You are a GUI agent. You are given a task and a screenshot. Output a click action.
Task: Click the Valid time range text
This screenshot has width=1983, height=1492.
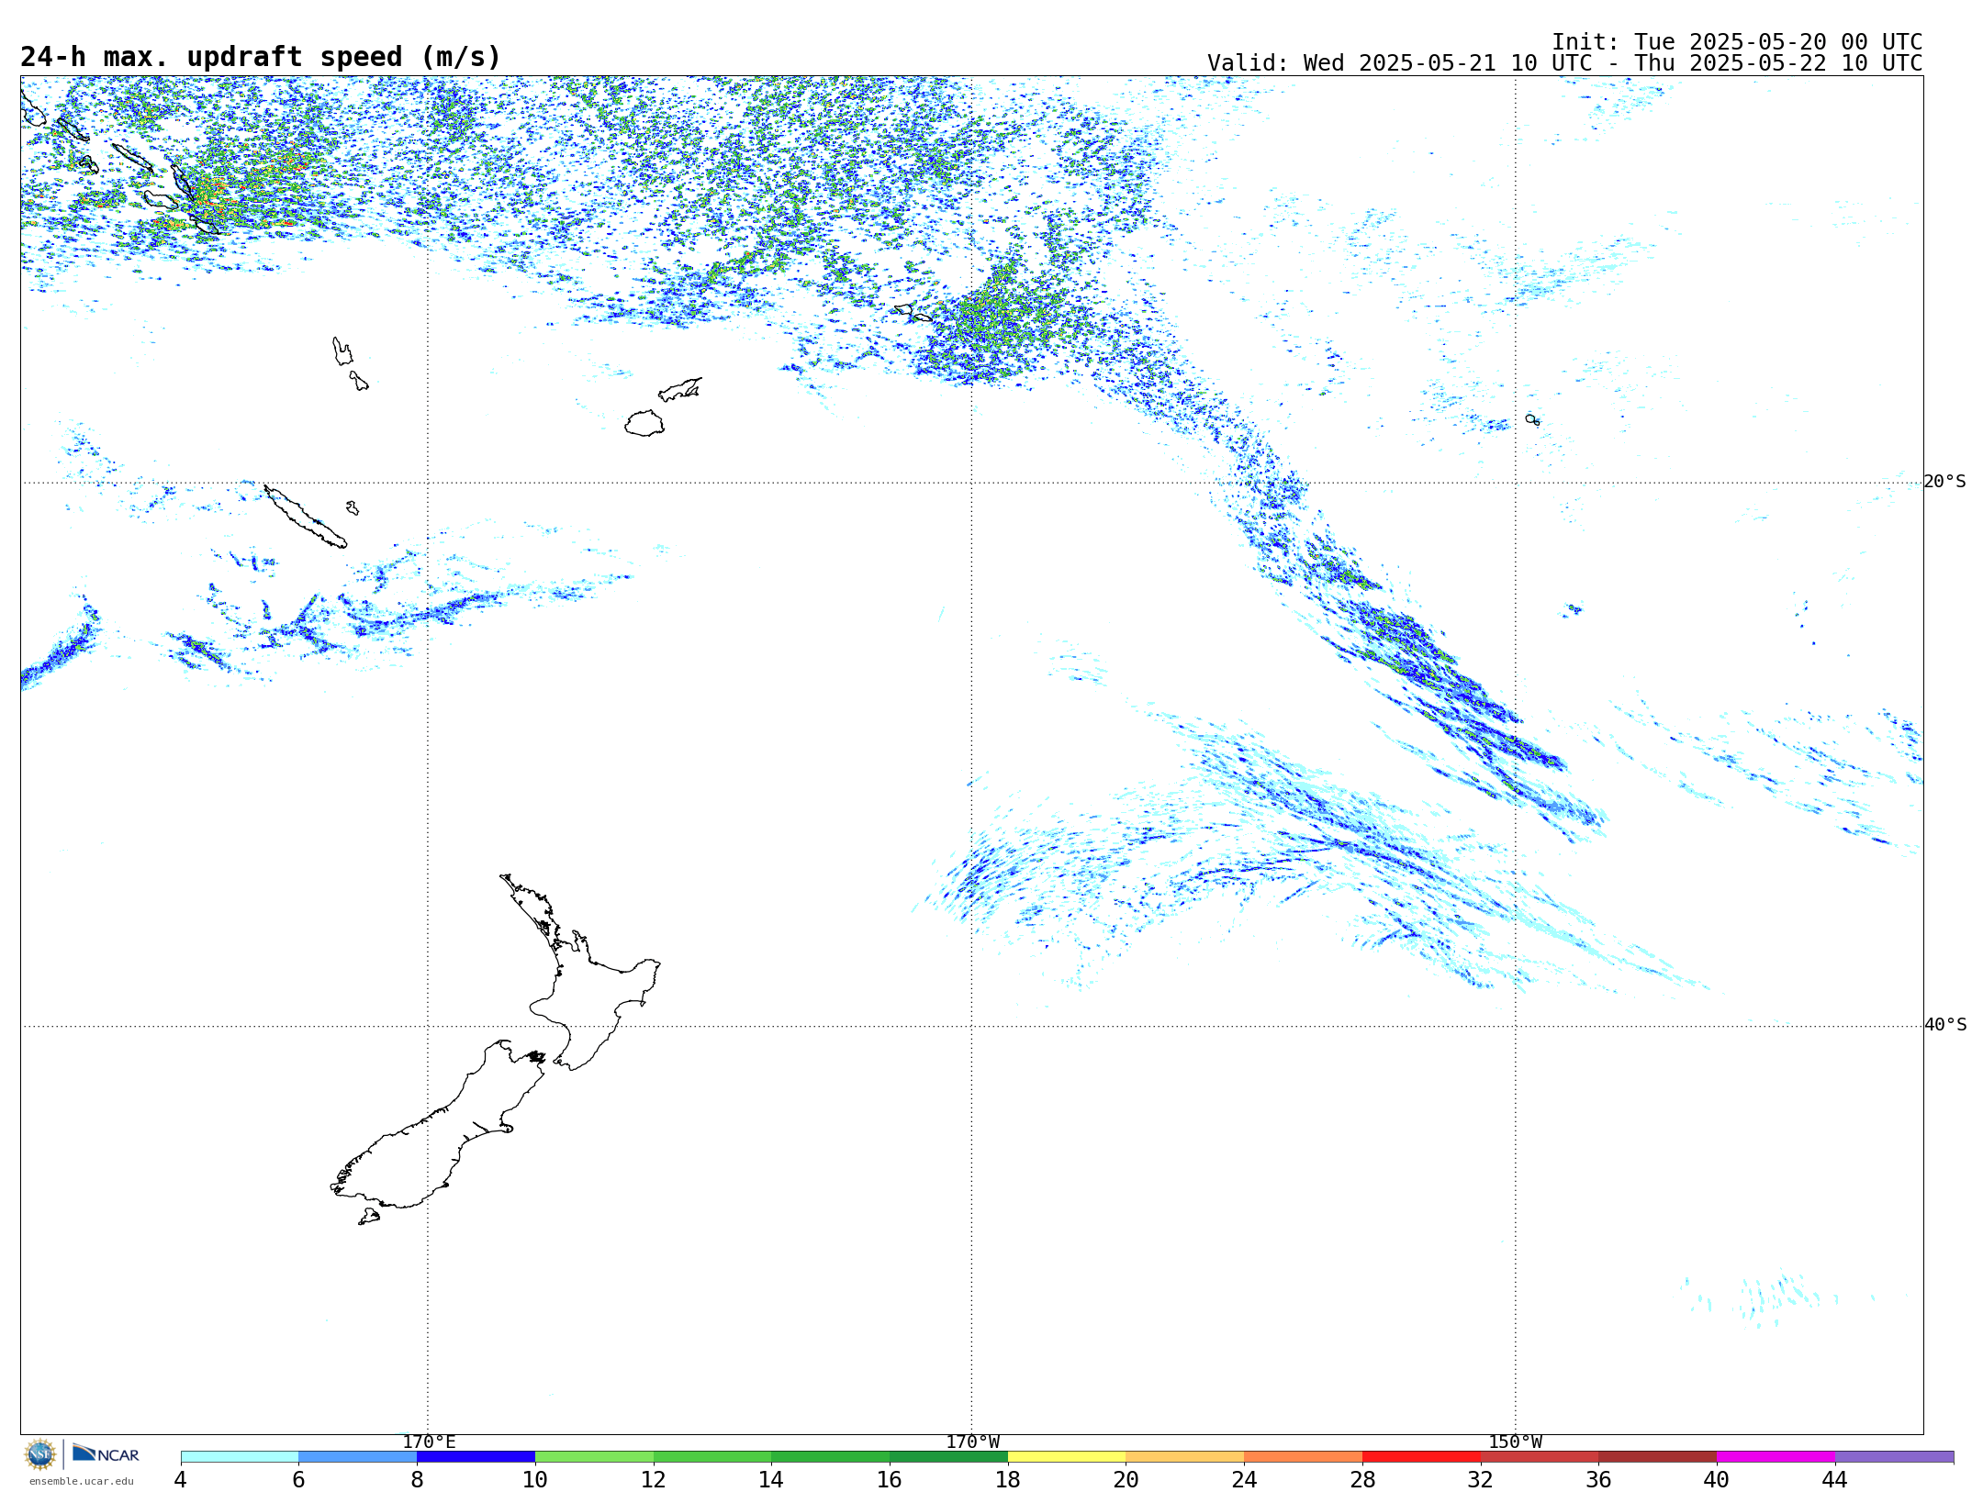pos(1564,63)
